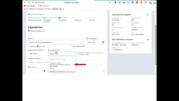This screenshot has height=101, width=179.
Task: Click the page vertical scrollbar
Action: click(156, 45)
